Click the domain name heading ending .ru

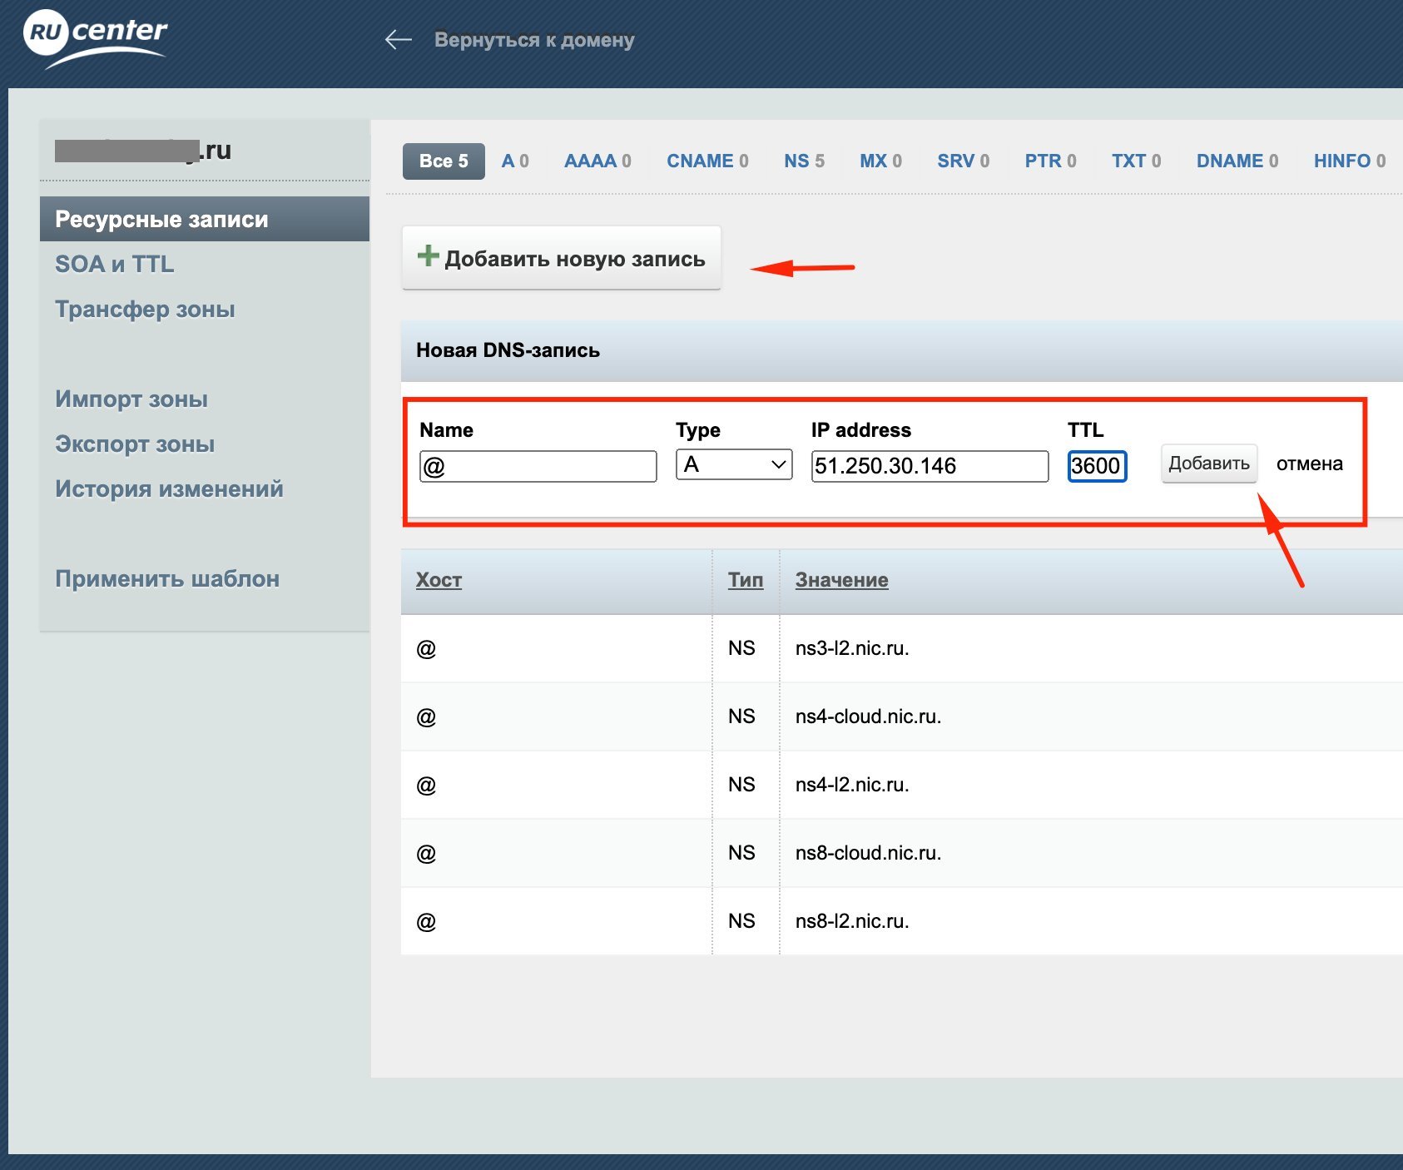tap(143, 151)
